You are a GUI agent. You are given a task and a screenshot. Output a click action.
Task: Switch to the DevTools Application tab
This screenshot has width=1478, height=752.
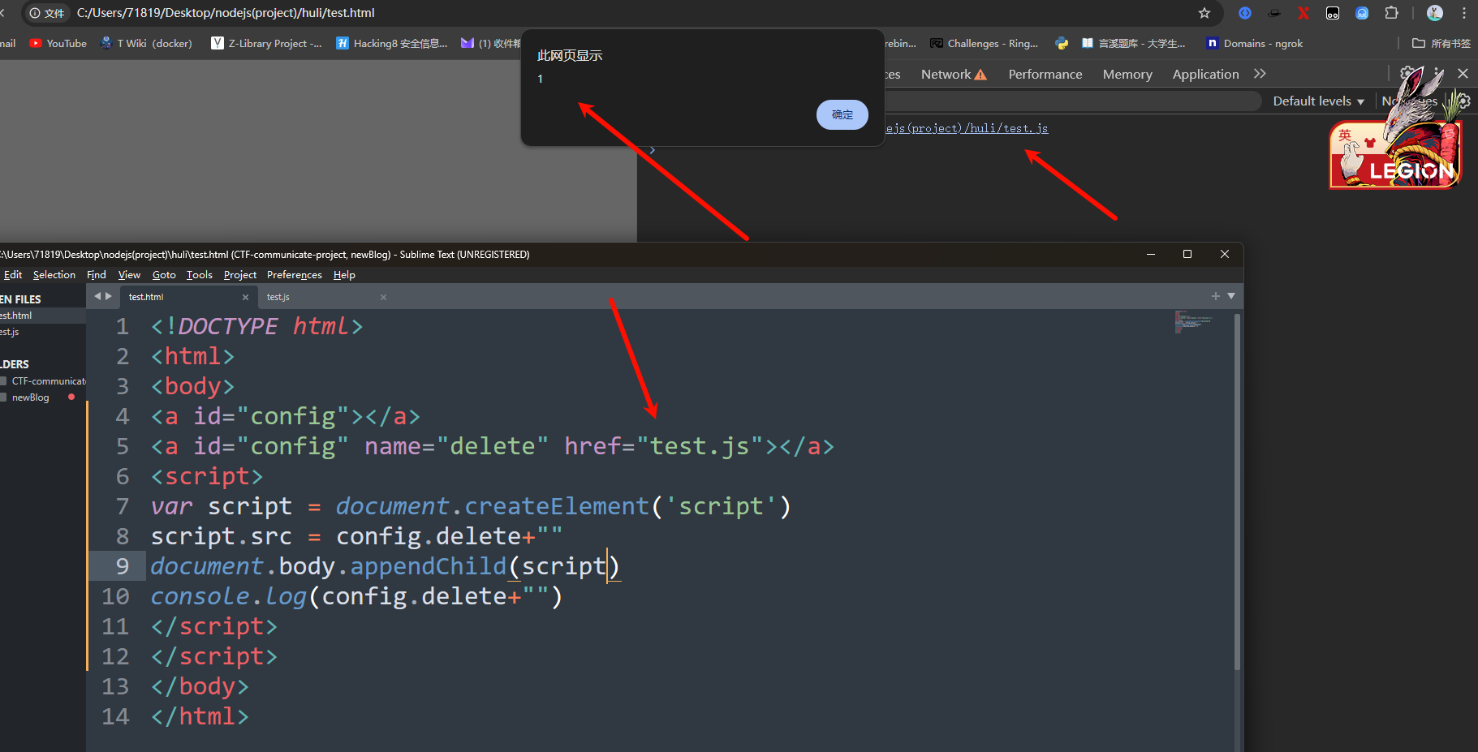1205,74
